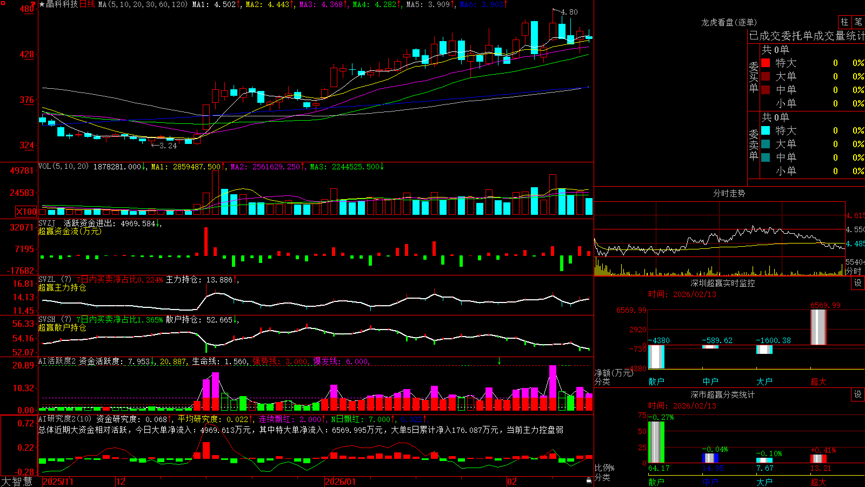The width and height of the screenshot is (865, 487).
Task: Click the 龙虎看盘(逐单) panel title
Action: pos(729,22)
